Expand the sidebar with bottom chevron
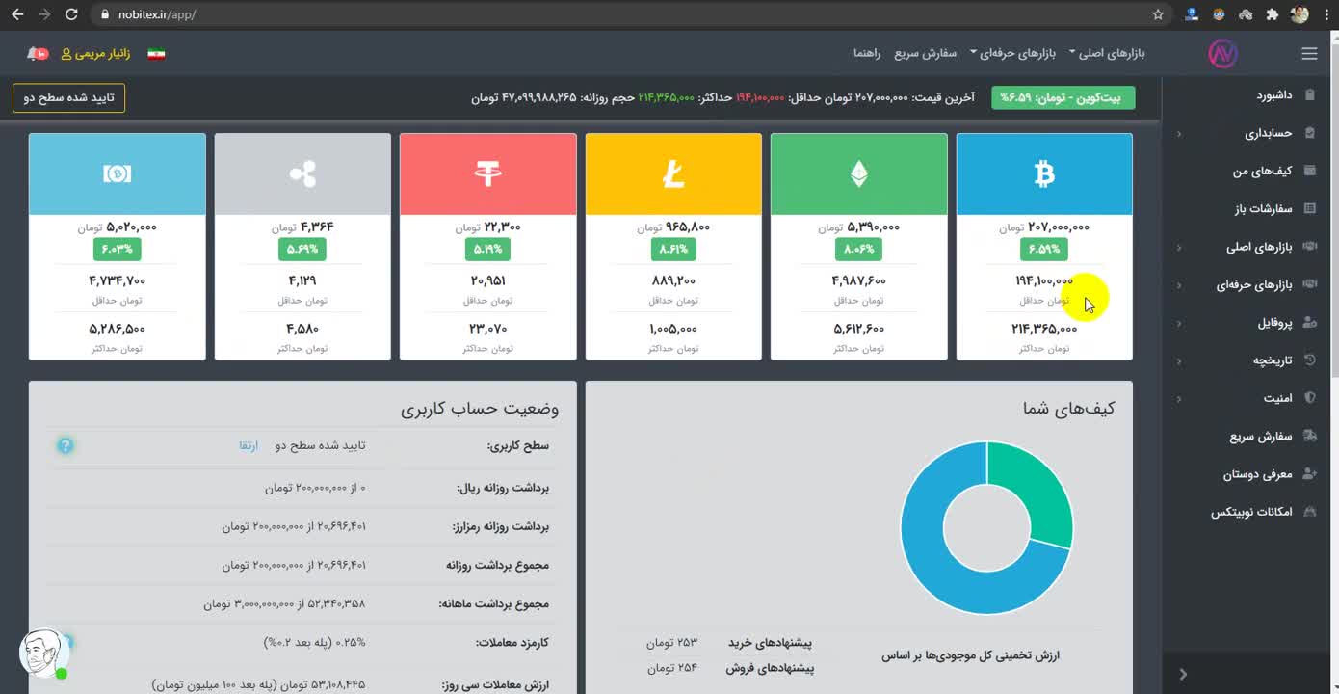 [x=1183, y=674]
